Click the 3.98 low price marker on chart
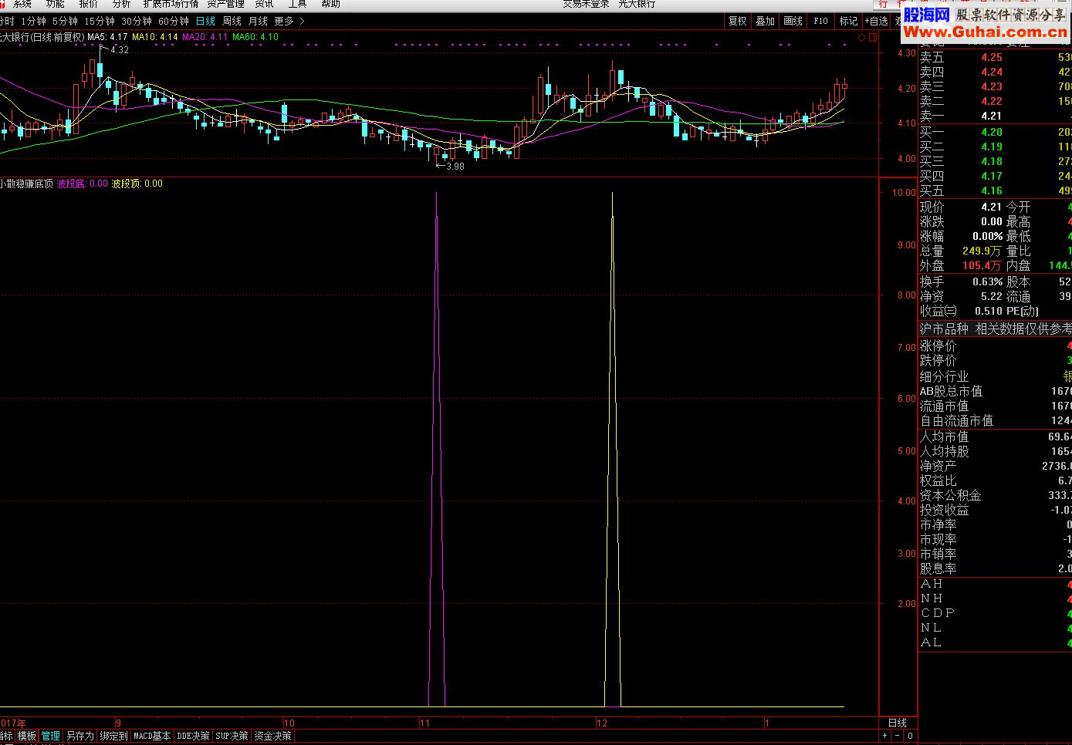 tap(455, 166)
